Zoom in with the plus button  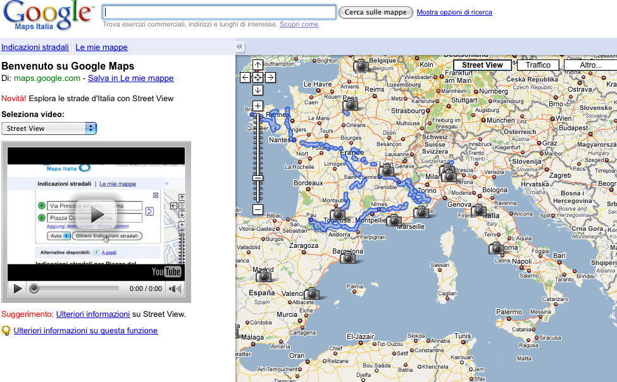[258, 106]
